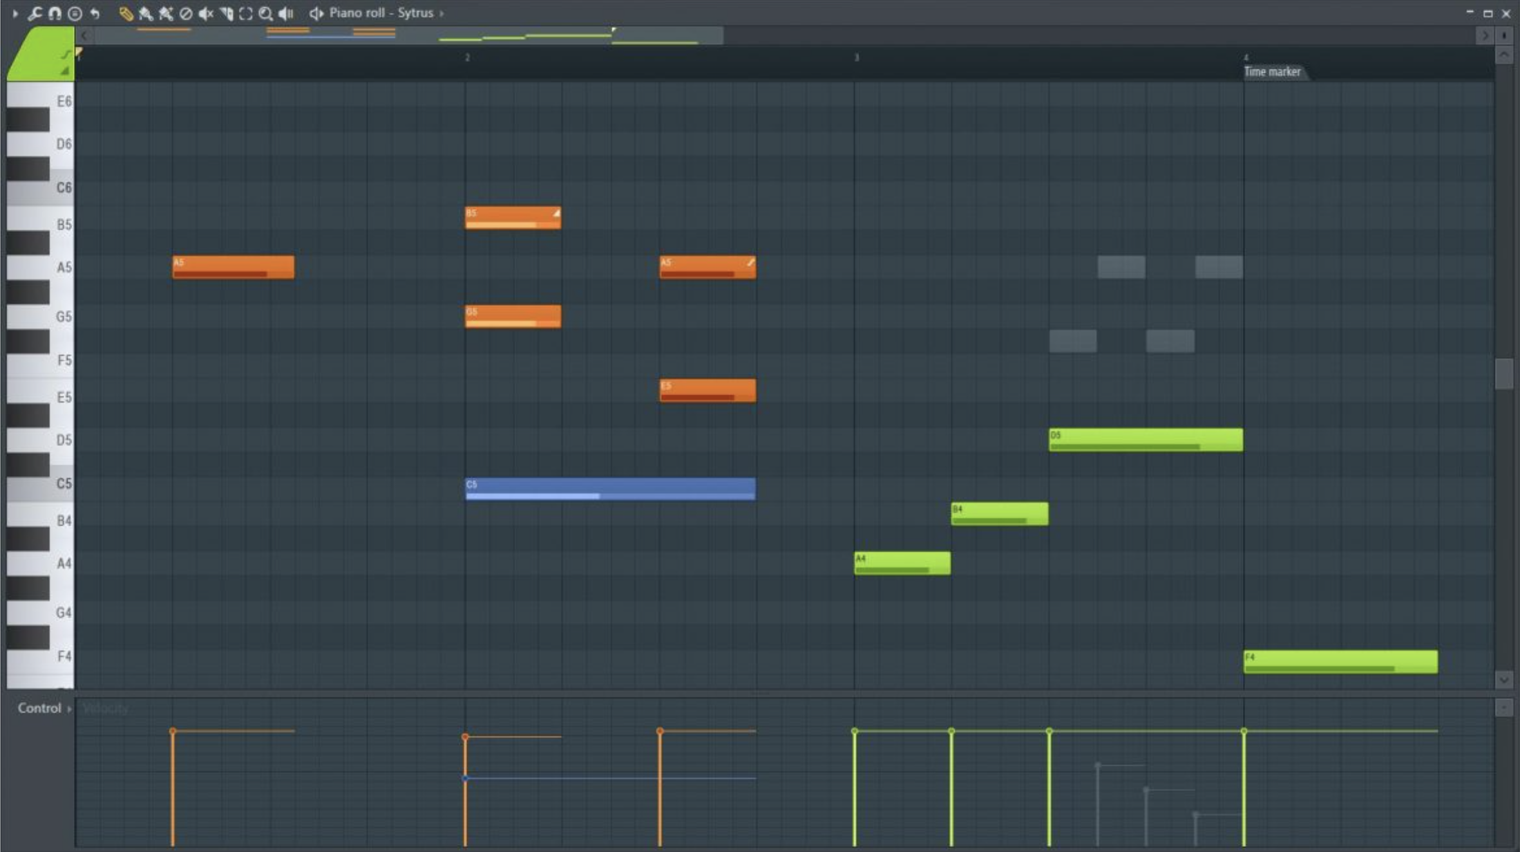The width and height of the screenshot is (1520, 852).
Task: Click the blue C5 note
Action: point(610,488)
